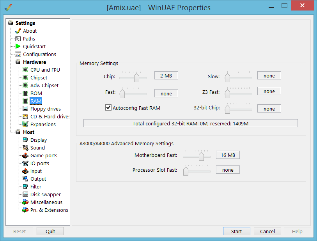This screenshot has width=317, height=241.
Task: Click the Settings root drive icon
Action: click(11, 23)
